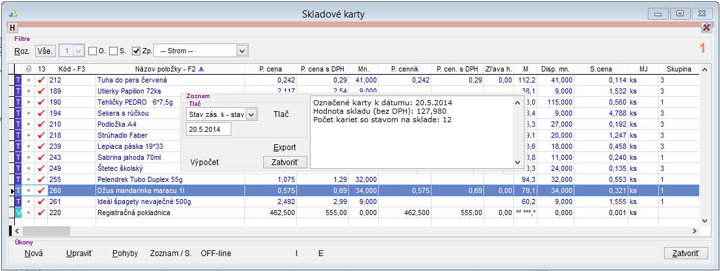Click the red checkmark for item 212
720x271 pixels.
[x=42, y=81]
